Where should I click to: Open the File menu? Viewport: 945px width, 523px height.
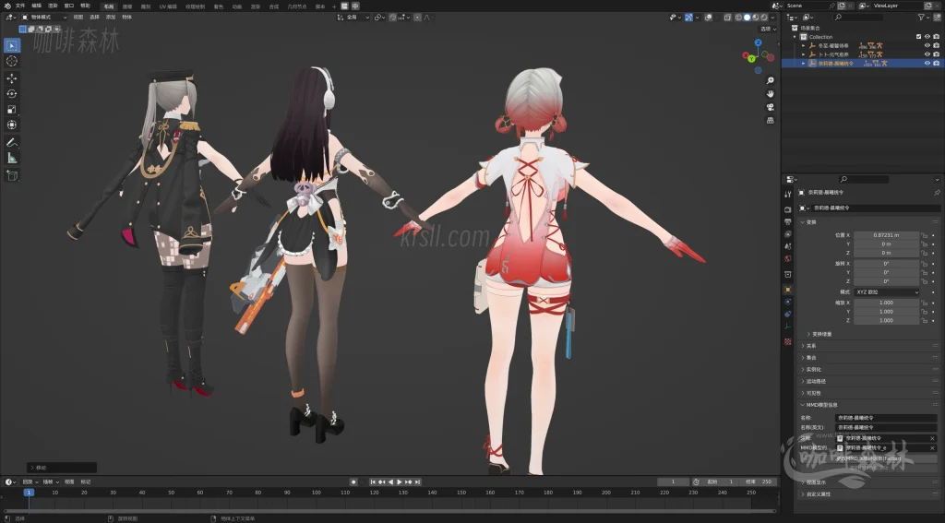coord(20,6)
